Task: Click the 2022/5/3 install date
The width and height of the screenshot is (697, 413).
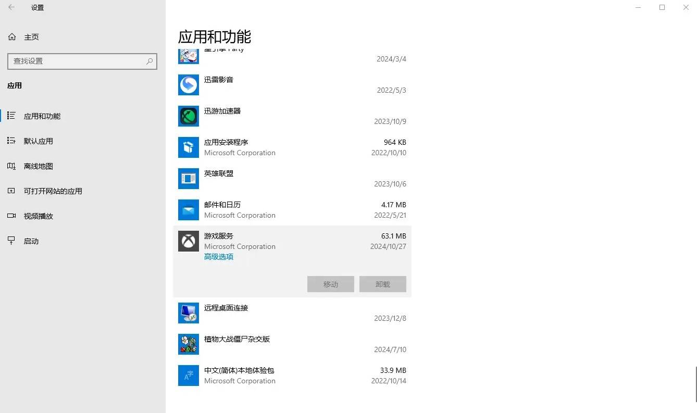Action: click(392, 90)
